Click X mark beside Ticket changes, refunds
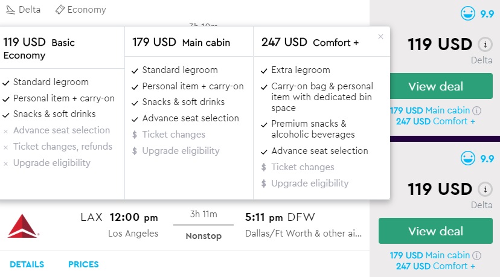 [6, 147]
